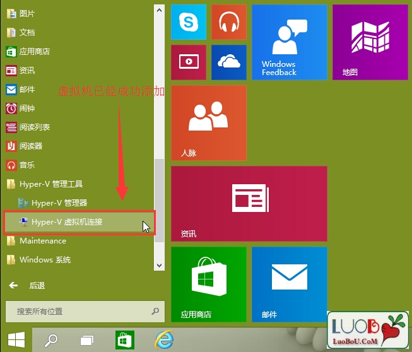
Task: Open the orange Music headphones tile
Action: coord(229,22)
